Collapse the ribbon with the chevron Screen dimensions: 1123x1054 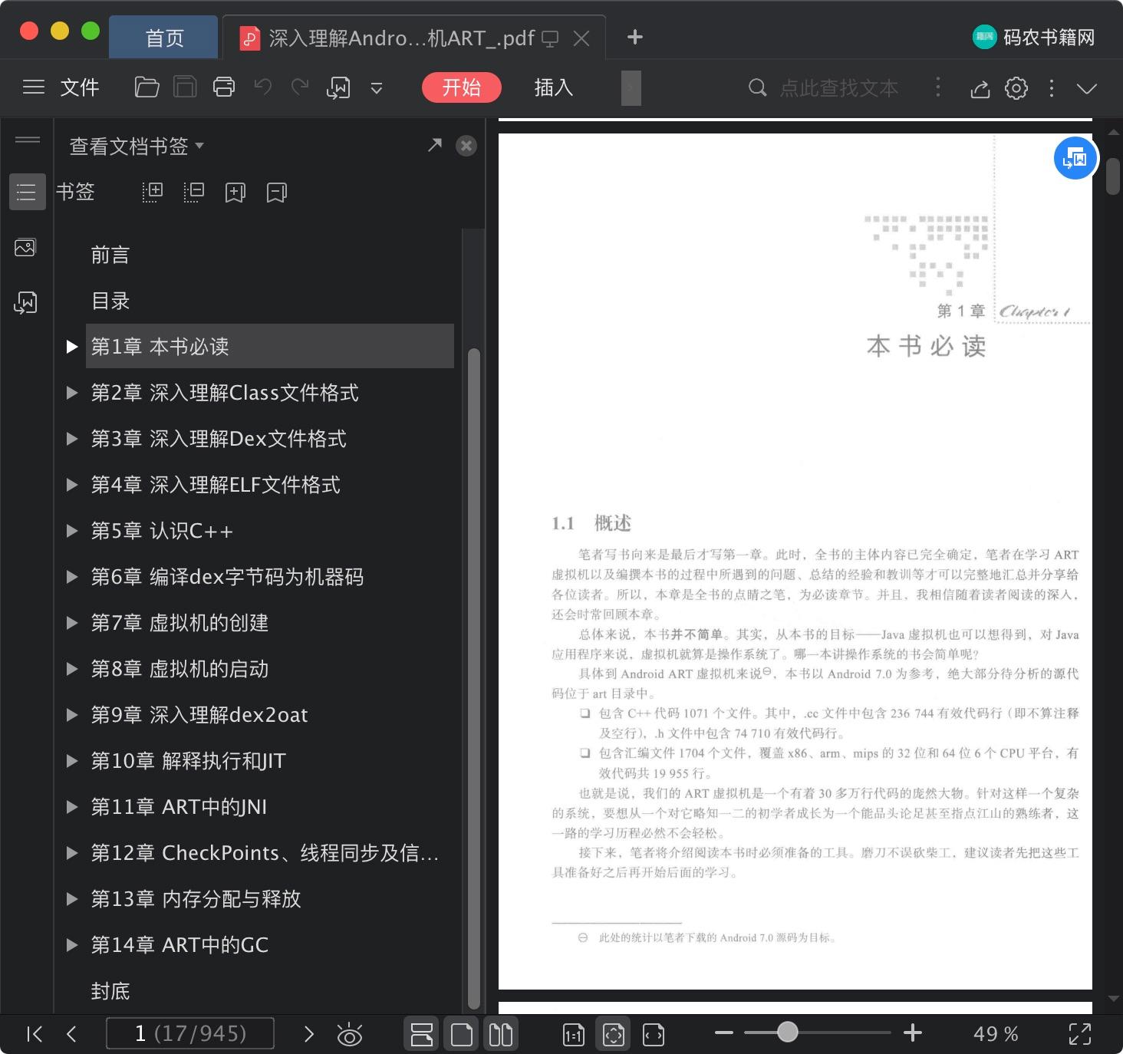tap(1087, 88)
